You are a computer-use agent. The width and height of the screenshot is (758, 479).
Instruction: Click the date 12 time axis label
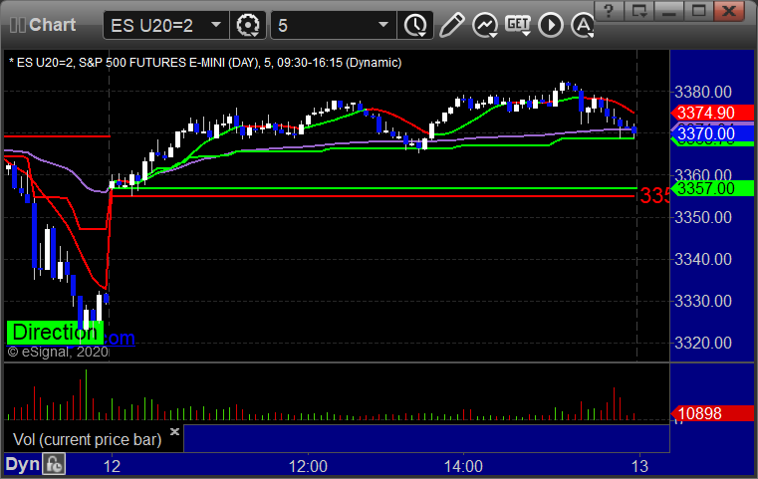tap(112, 466)
